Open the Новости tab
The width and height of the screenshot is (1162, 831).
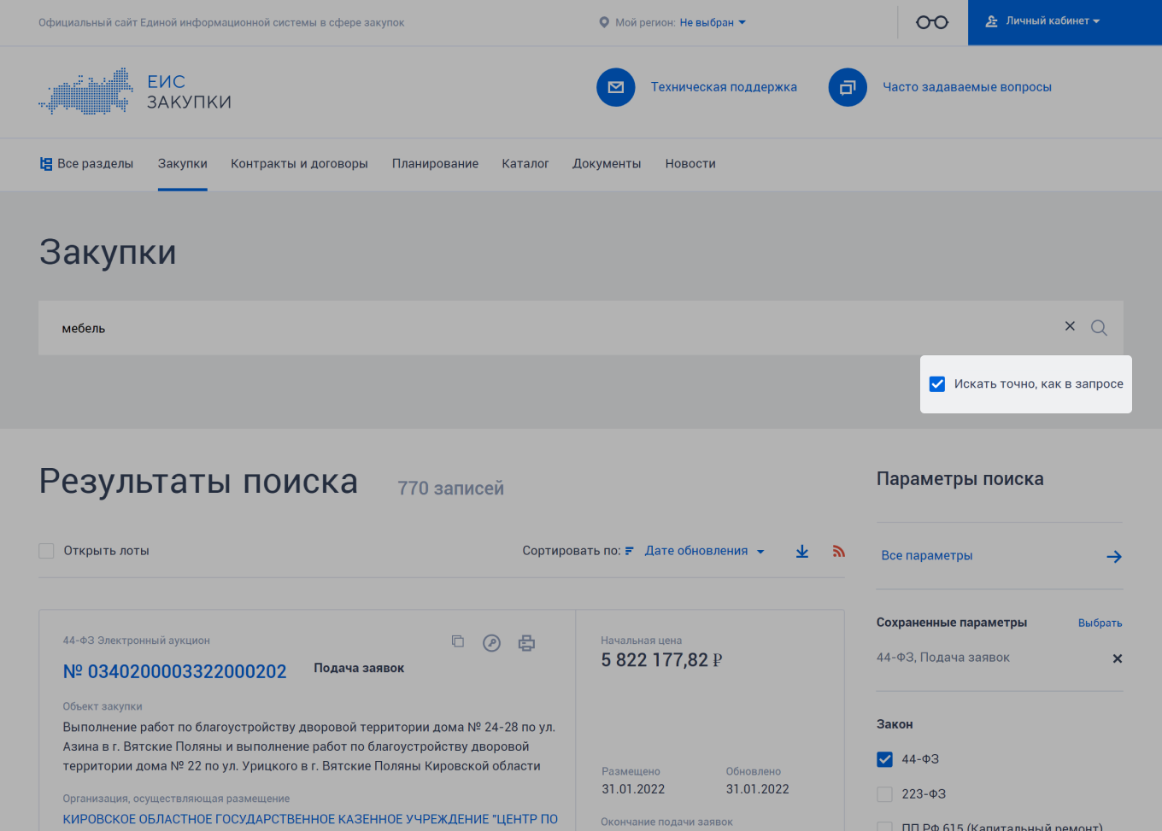690,164
